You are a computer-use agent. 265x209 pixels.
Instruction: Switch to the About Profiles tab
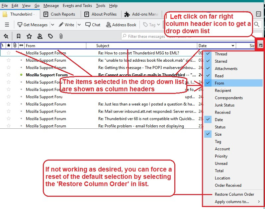(x=101, y=14)
